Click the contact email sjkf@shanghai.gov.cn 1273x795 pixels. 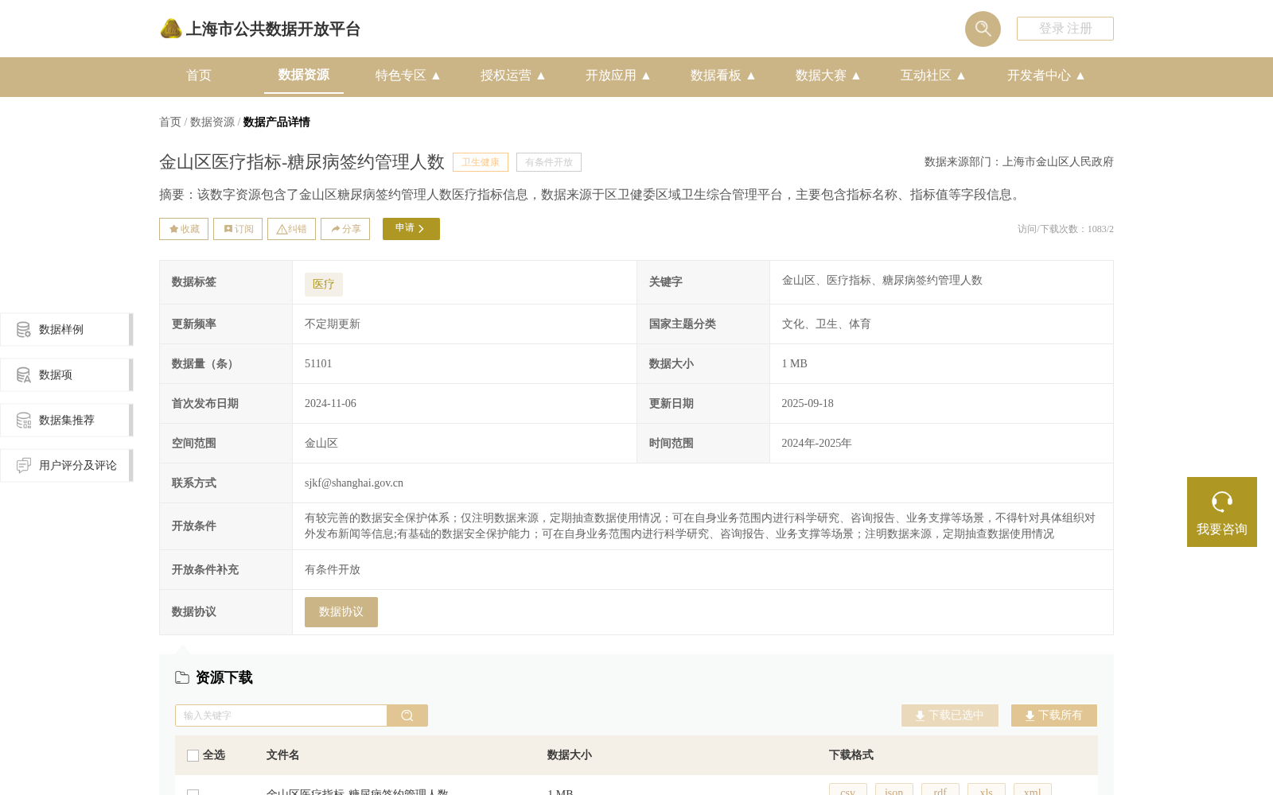354,483
